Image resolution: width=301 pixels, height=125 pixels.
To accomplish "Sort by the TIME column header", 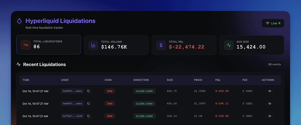I will 26,80.
